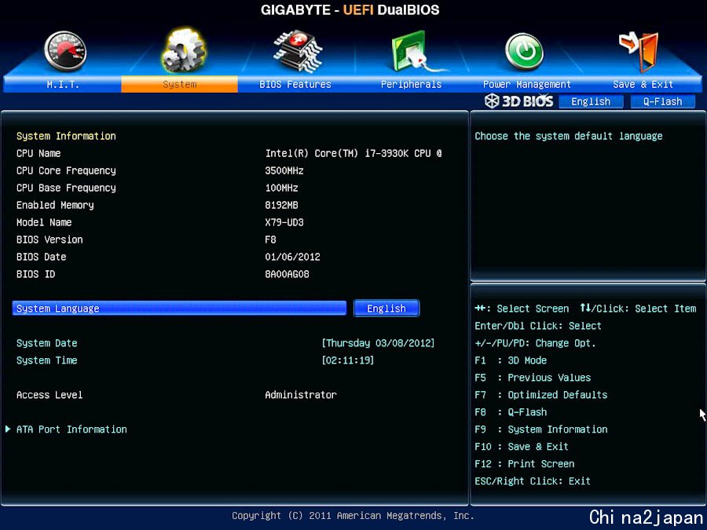Click the System Information heading
The image size is (707, 530).
[66, 136]
